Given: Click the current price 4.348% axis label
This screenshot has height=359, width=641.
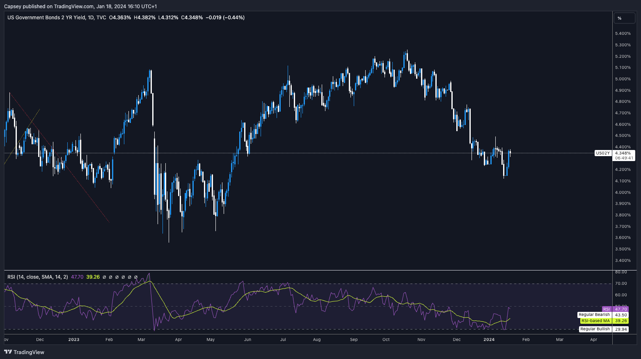Looking at the screenshot, I should (x=623, y=153).
